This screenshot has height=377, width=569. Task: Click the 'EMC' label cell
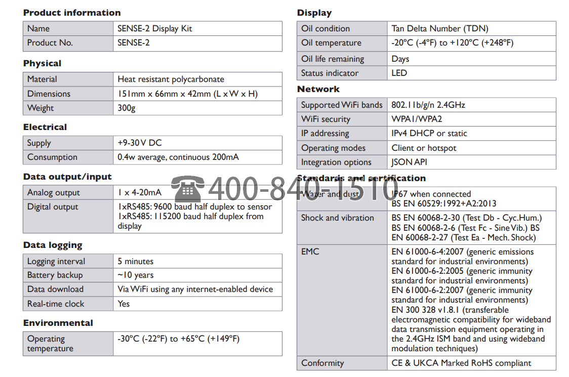(x=342, y=300)
